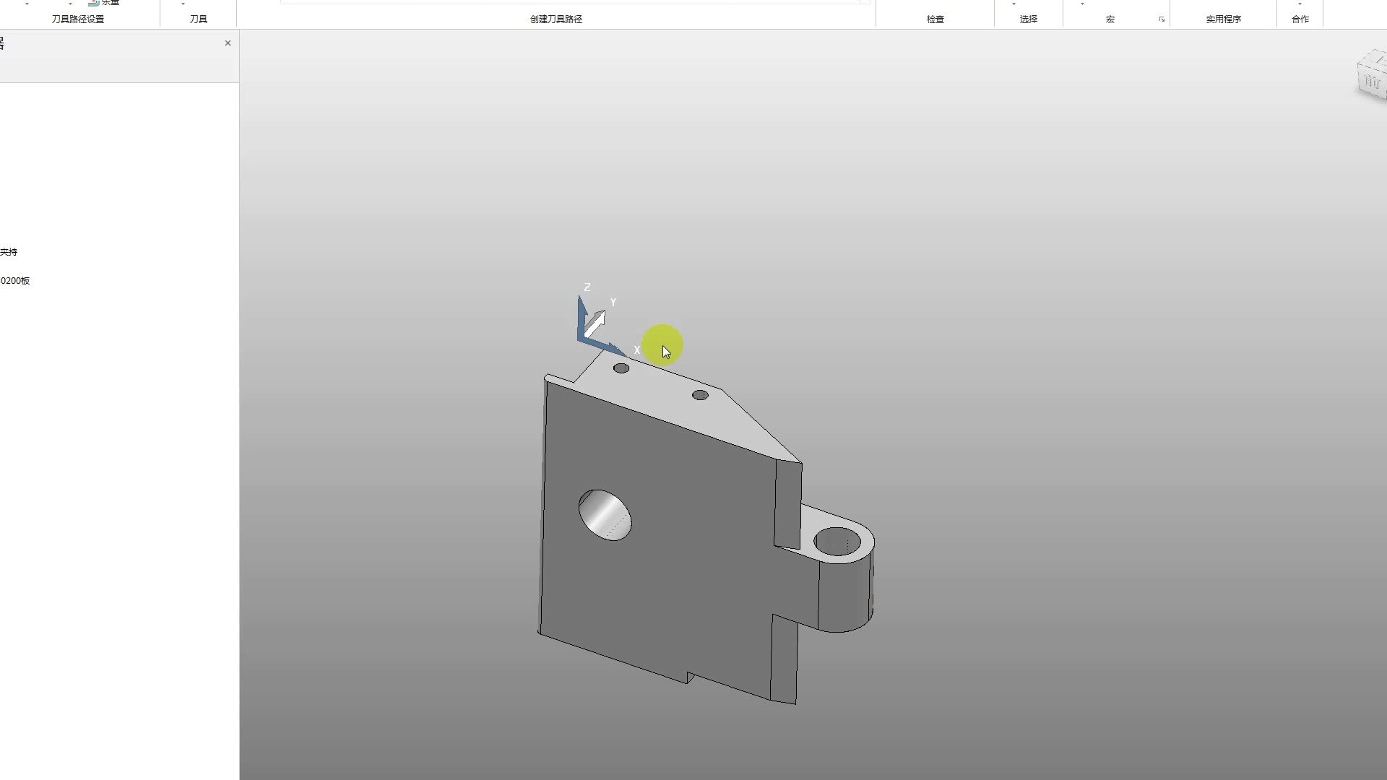Image resolution: width=1387 pixels, height=780 pixels.
Task: Pick the large bore hole on model face
Action: pos(605,515)
